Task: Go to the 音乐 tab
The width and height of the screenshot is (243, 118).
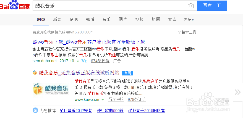Action: pos(106,20)
